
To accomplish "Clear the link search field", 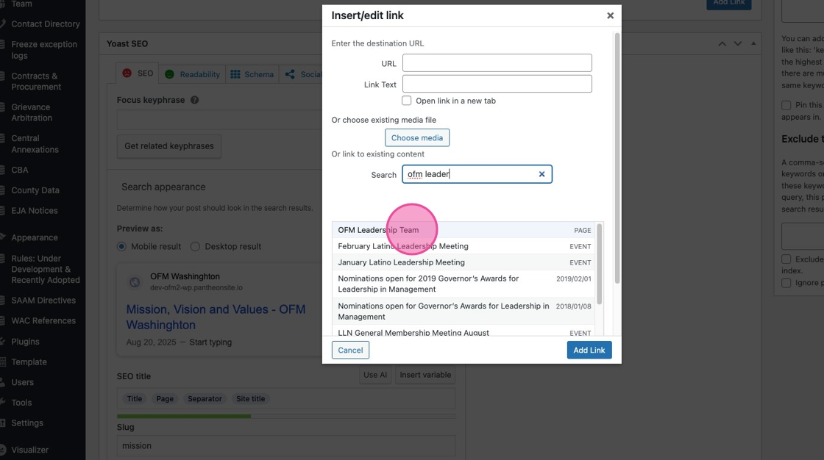I will click(542, 174).
